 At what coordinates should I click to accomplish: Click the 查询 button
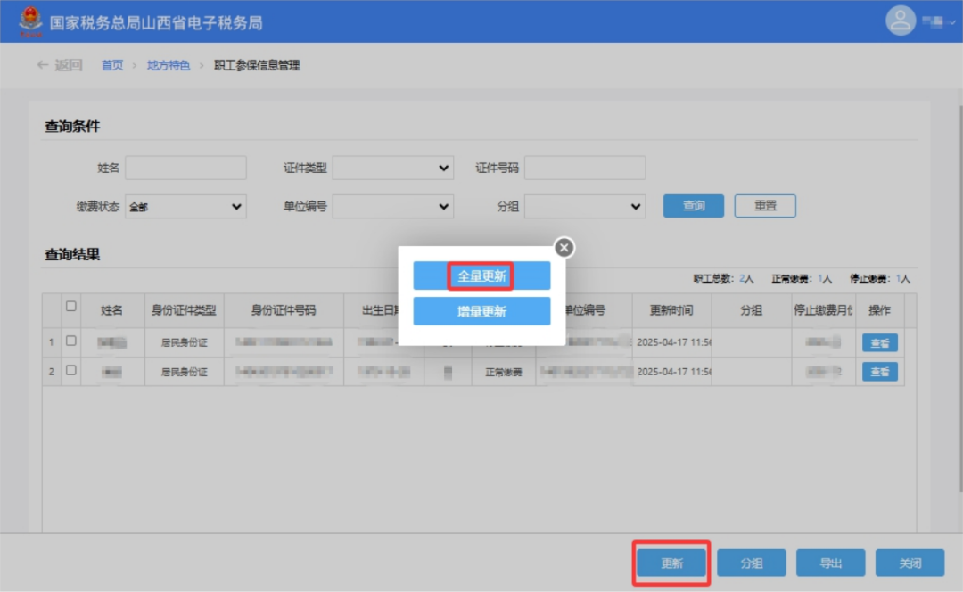pos(694,206)
